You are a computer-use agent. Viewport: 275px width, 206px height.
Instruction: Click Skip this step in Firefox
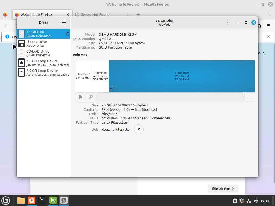[223, 189]
